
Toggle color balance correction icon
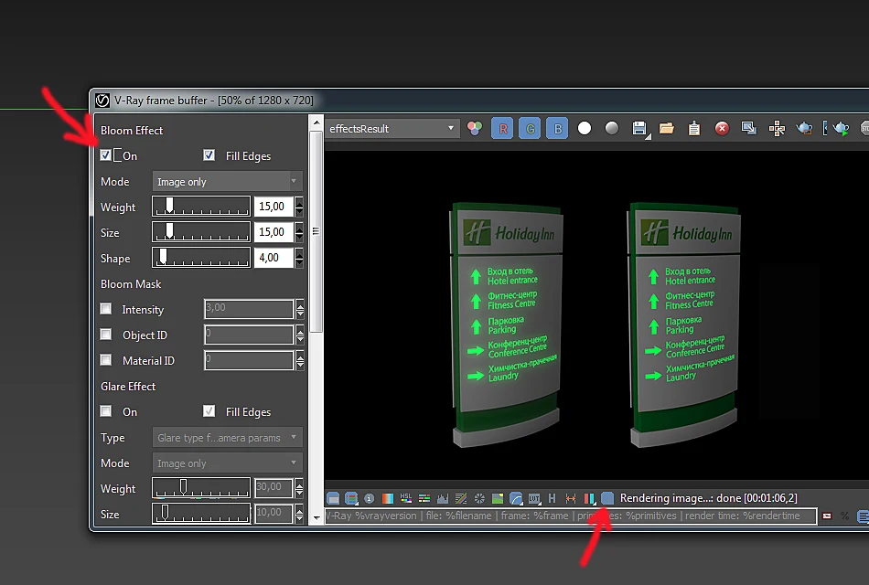click(424, 498)
